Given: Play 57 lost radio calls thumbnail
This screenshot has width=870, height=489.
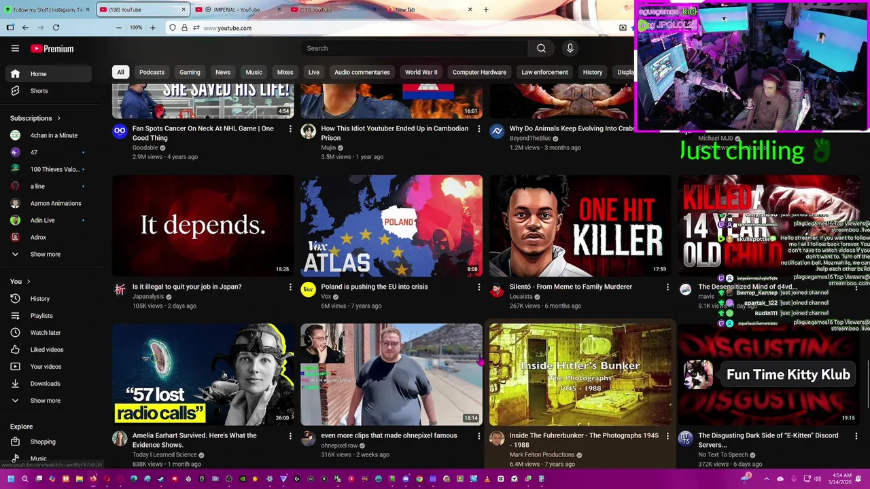Looking at the screenshot, I should 203,374.
